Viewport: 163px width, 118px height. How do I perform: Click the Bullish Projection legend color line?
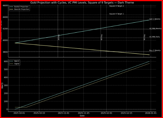[11, 7]
